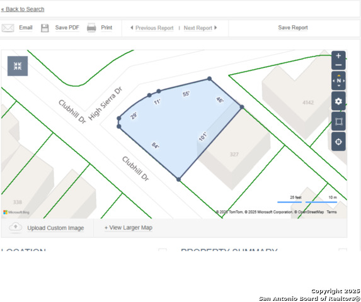Screen dimensions: 361x302
Task: Zoom out on the map
Action: click(x=338, y=65)
